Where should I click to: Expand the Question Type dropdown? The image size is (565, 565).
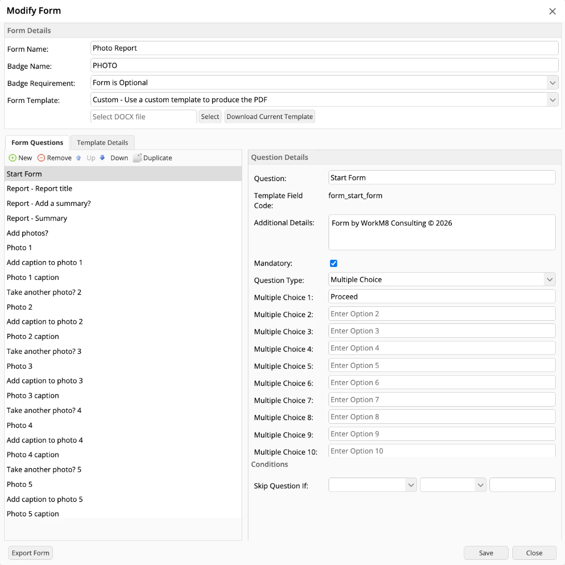coord(549,279)
